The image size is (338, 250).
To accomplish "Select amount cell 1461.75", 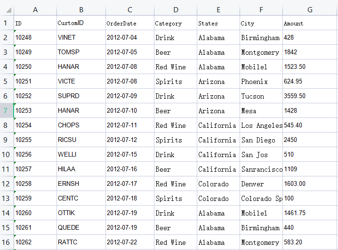I will (310, 213).
